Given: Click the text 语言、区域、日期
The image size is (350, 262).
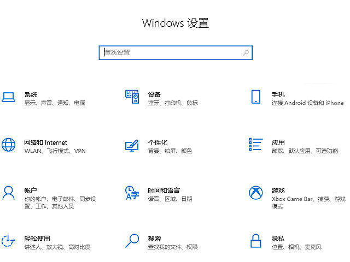Looking at the screenshot, I should coord(170,199).
